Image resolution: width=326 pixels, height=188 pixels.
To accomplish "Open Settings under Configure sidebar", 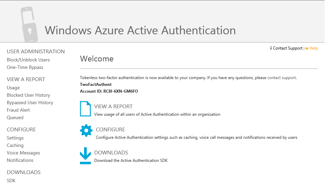I will pos(15,138).
